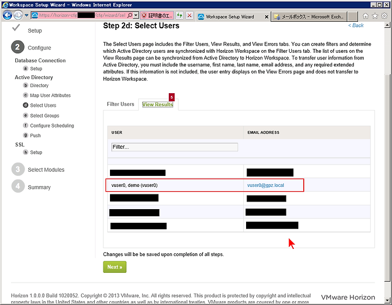Click the Active Directory section heading
Viewport: 392px width, 305px height.
pyautogui.click(x=34, y=77)
